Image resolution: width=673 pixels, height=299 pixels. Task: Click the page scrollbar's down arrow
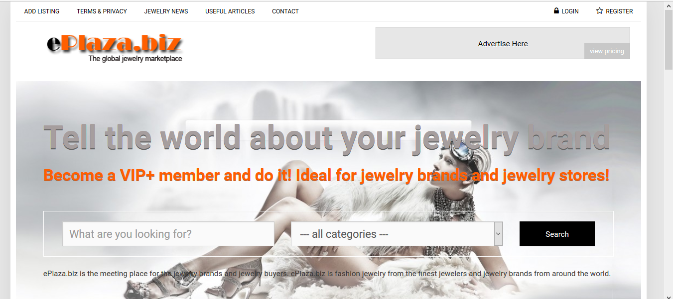click(669, 296)
